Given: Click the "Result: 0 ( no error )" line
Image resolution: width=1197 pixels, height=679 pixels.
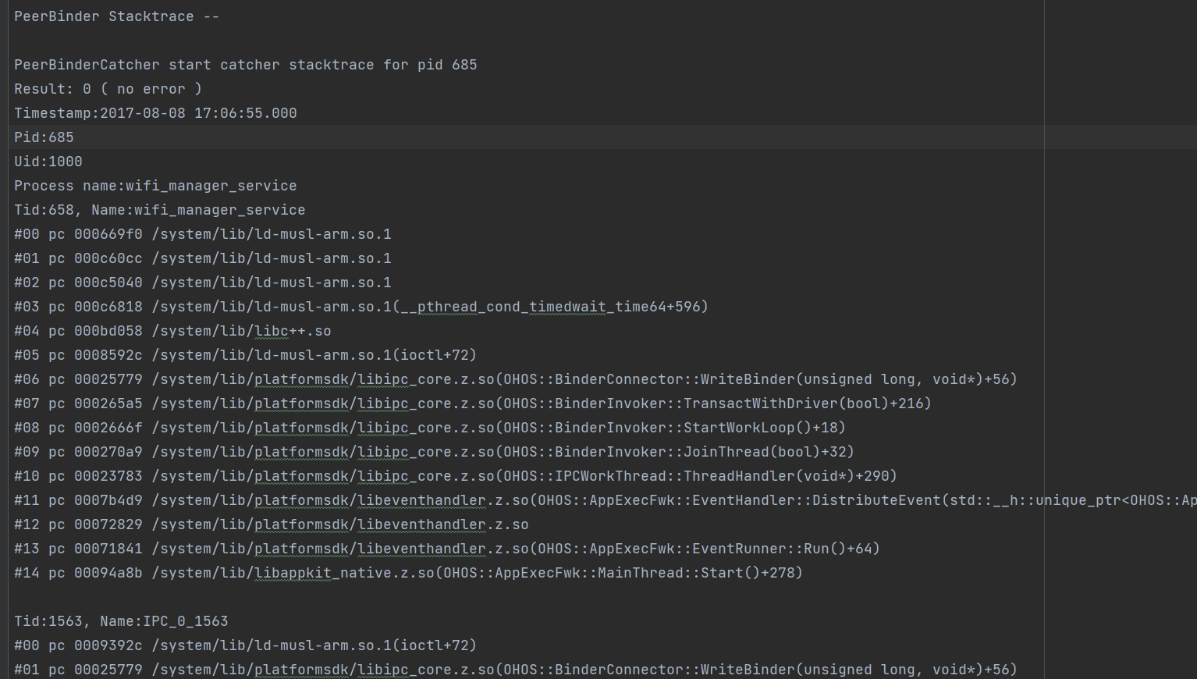Looking at the screenshot, I should pyautogui.click(x=108, y=89).
